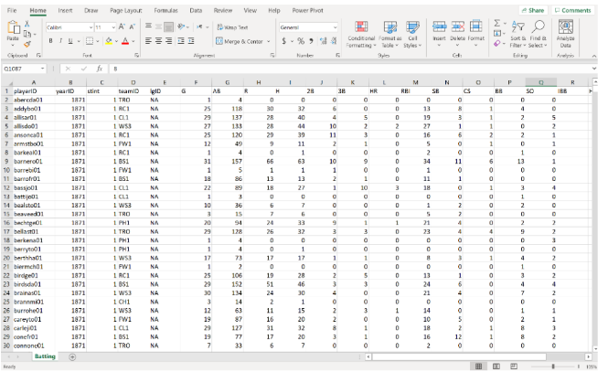This screenshot has width=608, height=372.
Task: Toggle Bold formatting
Action: click(x=50, y=41)
